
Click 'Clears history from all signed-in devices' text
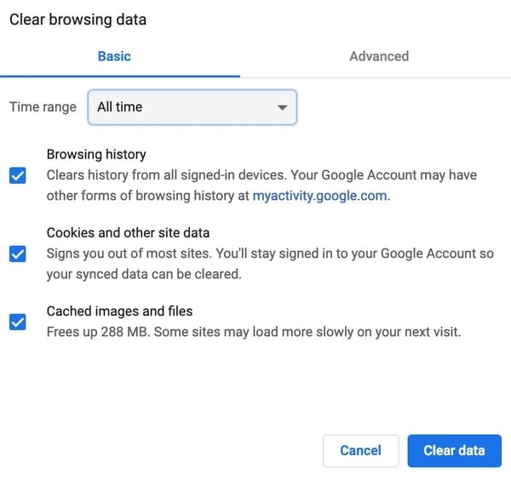click(166, 175)
